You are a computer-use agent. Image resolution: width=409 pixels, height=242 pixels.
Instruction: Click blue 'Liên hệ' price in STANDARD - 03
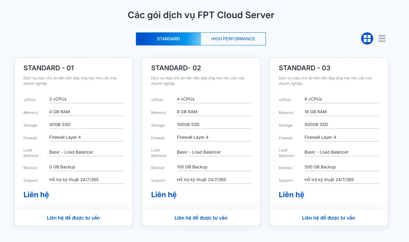click(x=292, y=194)
